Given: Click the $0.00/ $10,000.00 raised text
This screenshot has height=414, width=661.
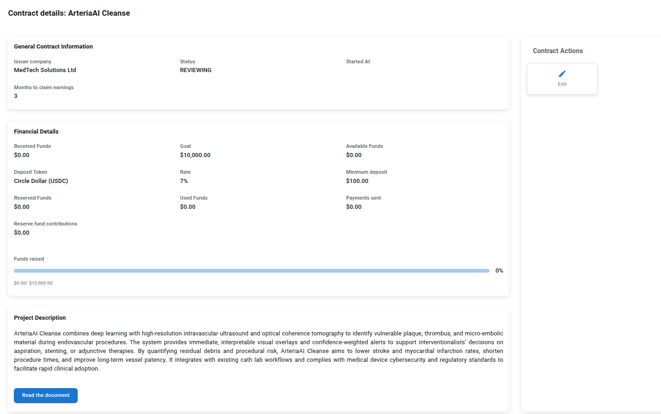Looking at the screenshot, I should click(x=33, y=283).
